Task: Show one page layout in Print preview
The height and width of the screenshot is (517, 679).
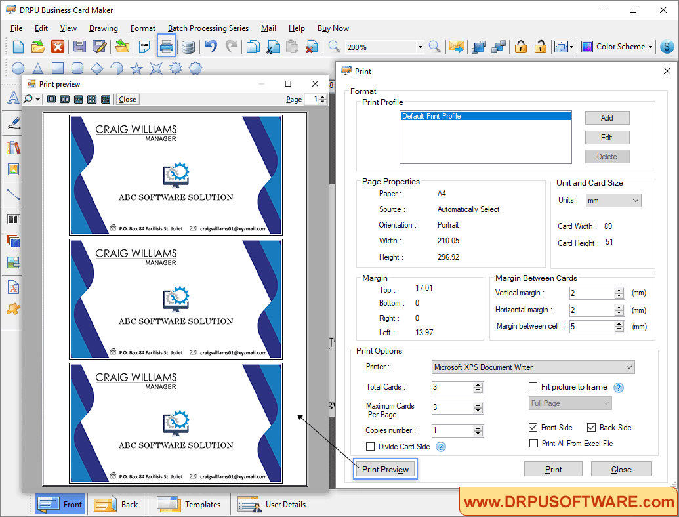Action: click(51, 99)
